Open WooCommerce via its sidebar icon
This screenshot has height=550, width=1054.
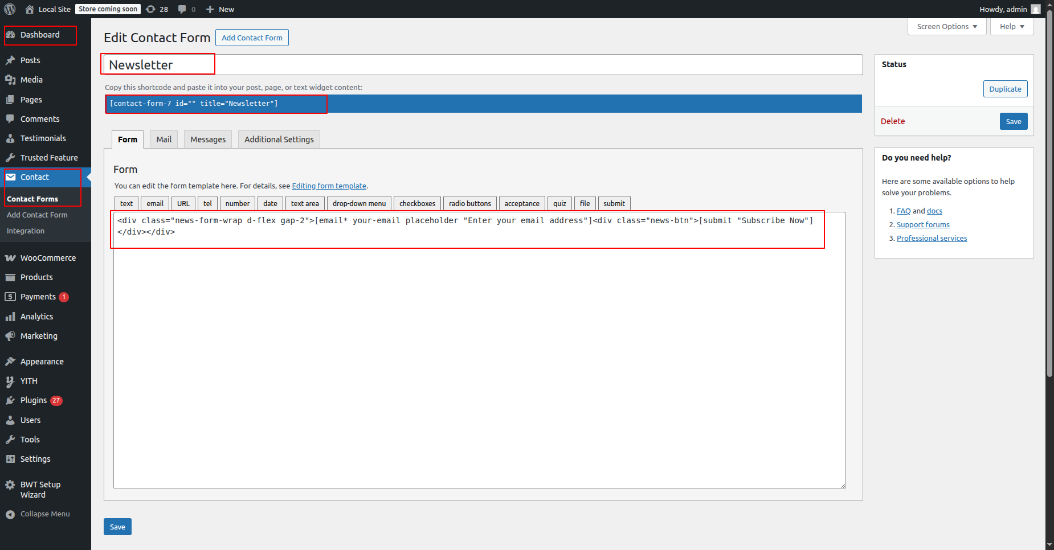[x=10, y=258]
